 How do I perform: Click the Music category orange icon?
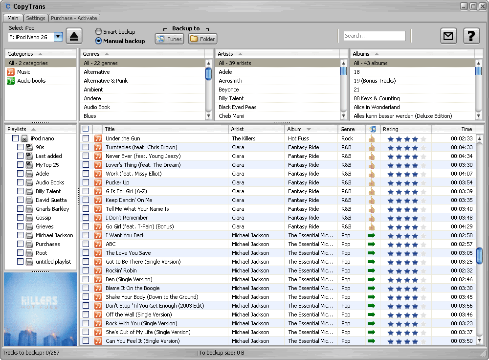[x=11, y=72]
